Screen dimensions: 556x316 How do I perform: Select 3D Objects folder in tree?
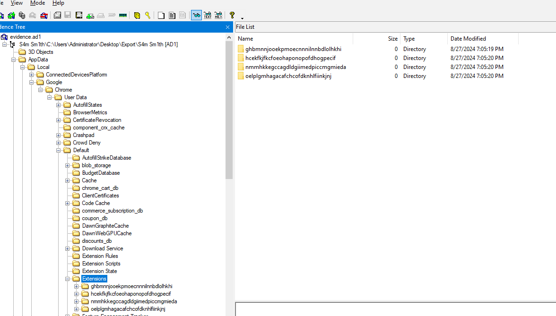[41, 52]
